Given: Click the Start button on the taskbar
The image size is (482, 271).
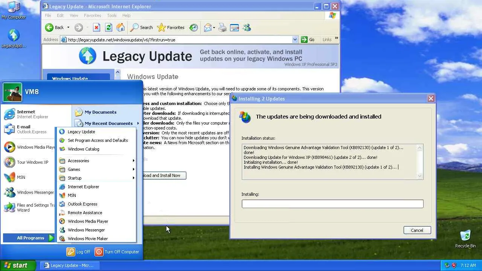Looking at the screenshot, I should [18, 265].
